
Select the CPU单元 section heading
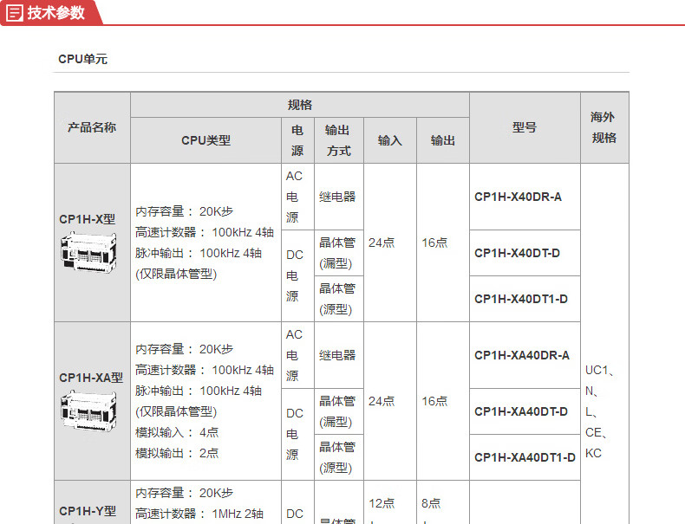pos(83,60)
